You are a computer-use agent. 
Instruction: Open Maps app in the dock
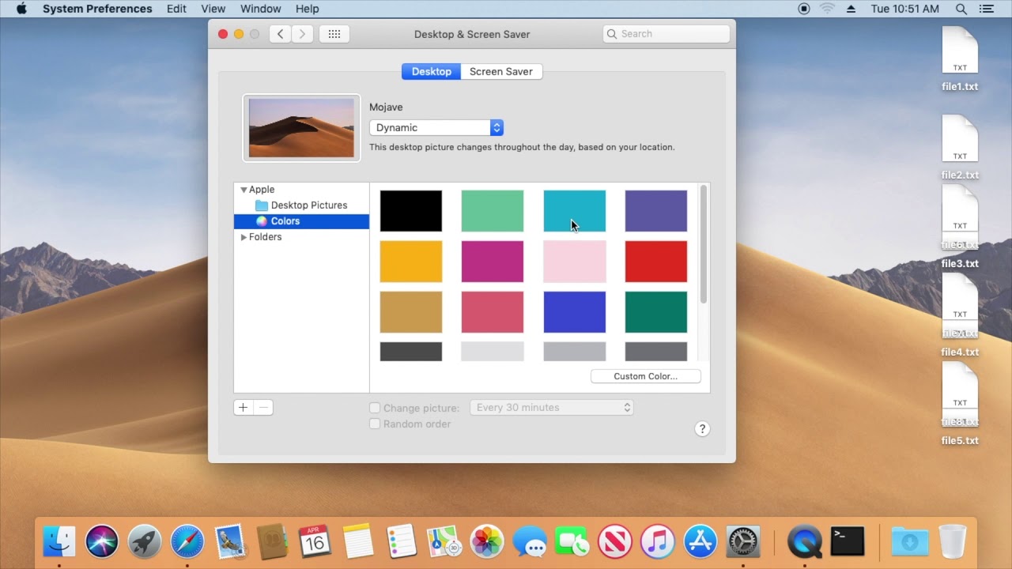444,541
